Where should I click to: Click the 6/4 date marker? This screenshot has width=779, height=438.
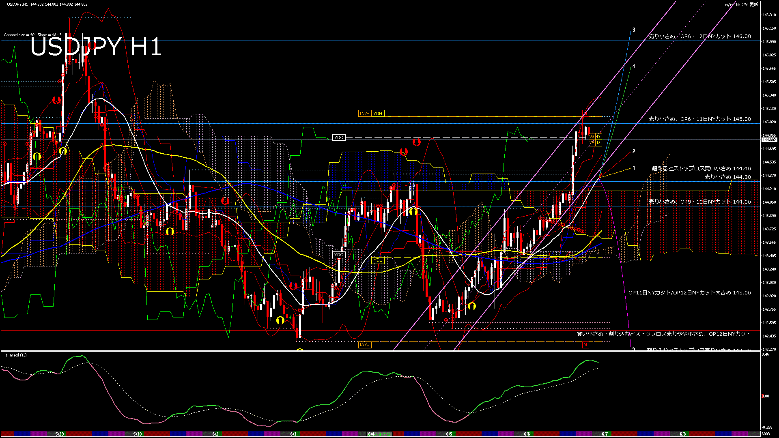tap(371, 434)
